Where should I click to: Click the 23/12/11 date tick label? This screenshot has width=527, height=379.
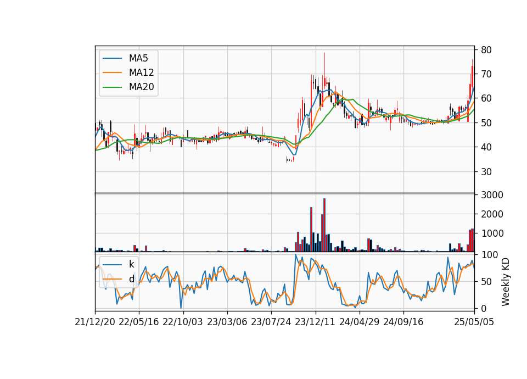pyautogui.click(x=315, y=322)
